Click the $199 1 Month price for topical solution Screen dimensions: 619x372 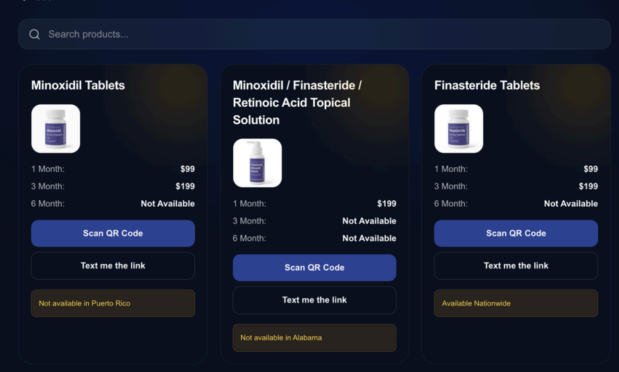(x=387, y=203)
